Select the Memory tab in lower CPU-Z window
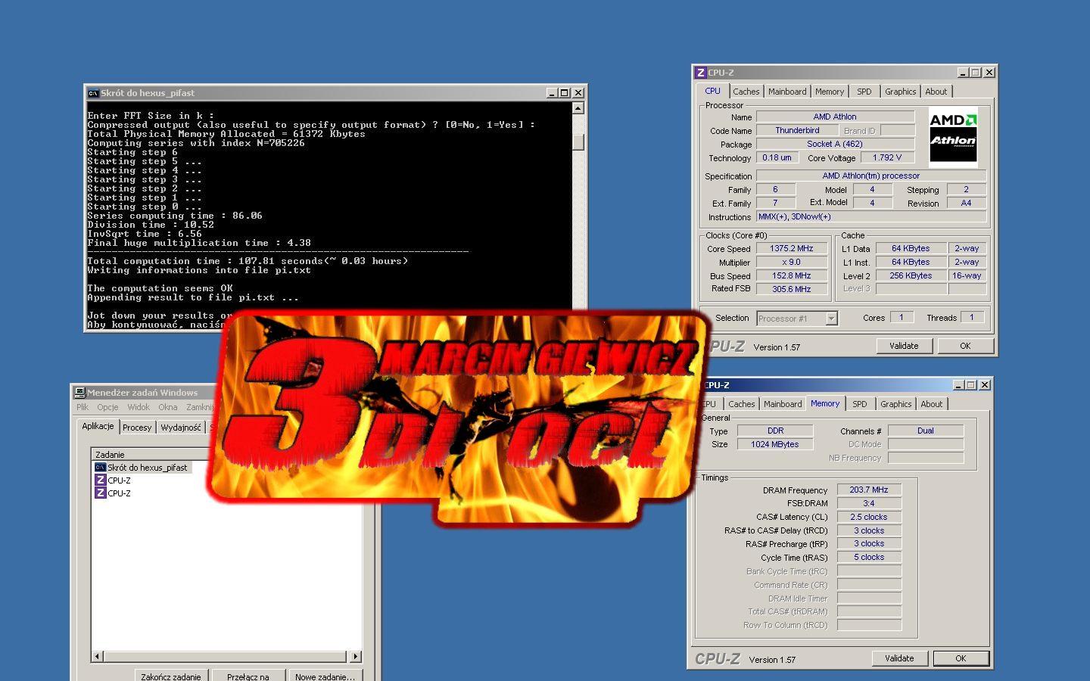The height and width of the screenshot is (681, 1090). click(x=825, y=403)
